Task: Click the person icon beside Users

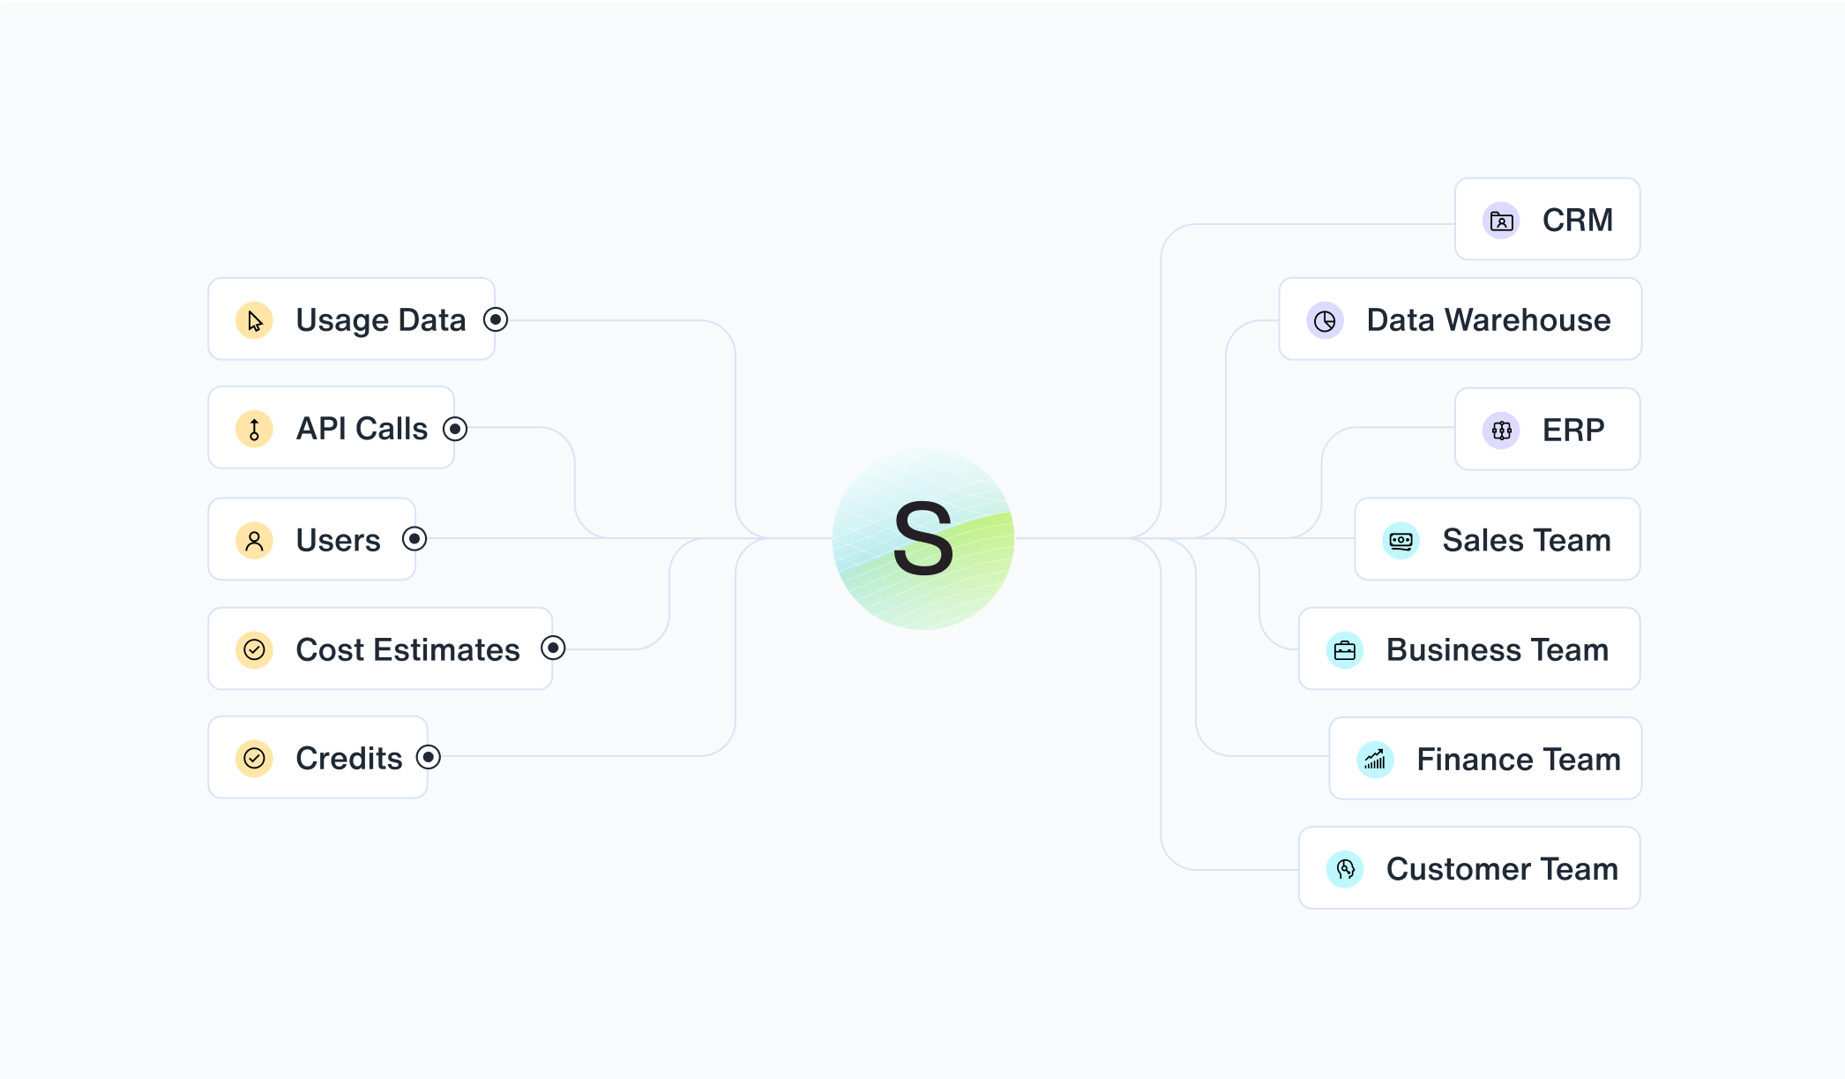Action: [x=254, y=540]
